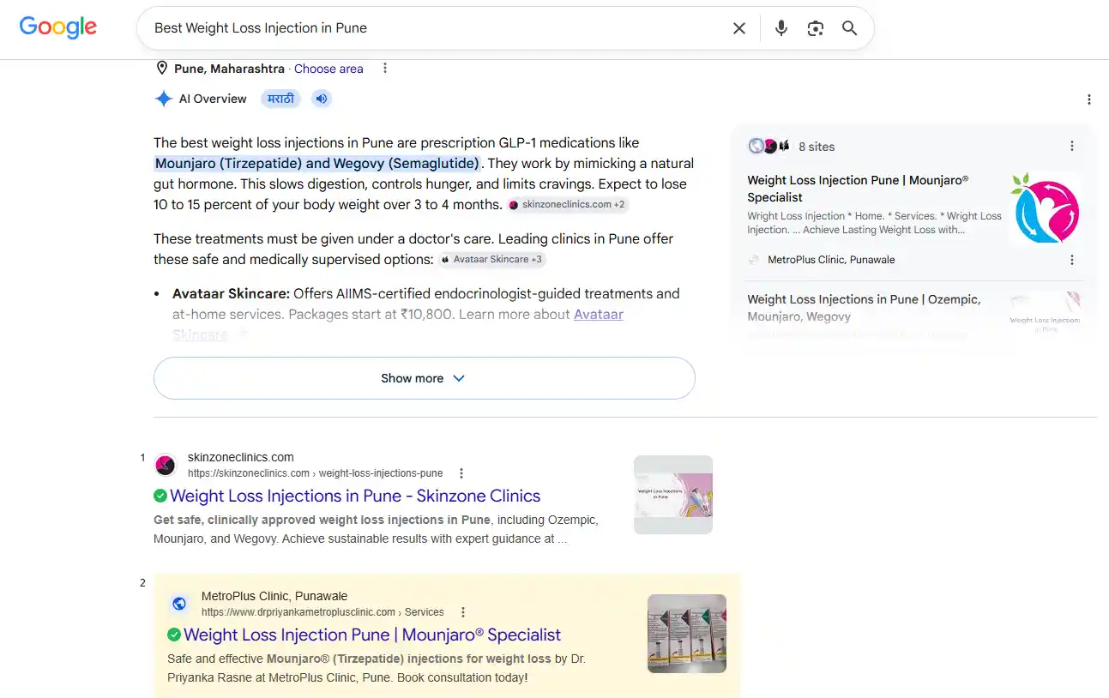Click the MetroPlus Clinic logo thumbnail
This screenshot has width=1109, height=698.
click(x=1045, y=208)
